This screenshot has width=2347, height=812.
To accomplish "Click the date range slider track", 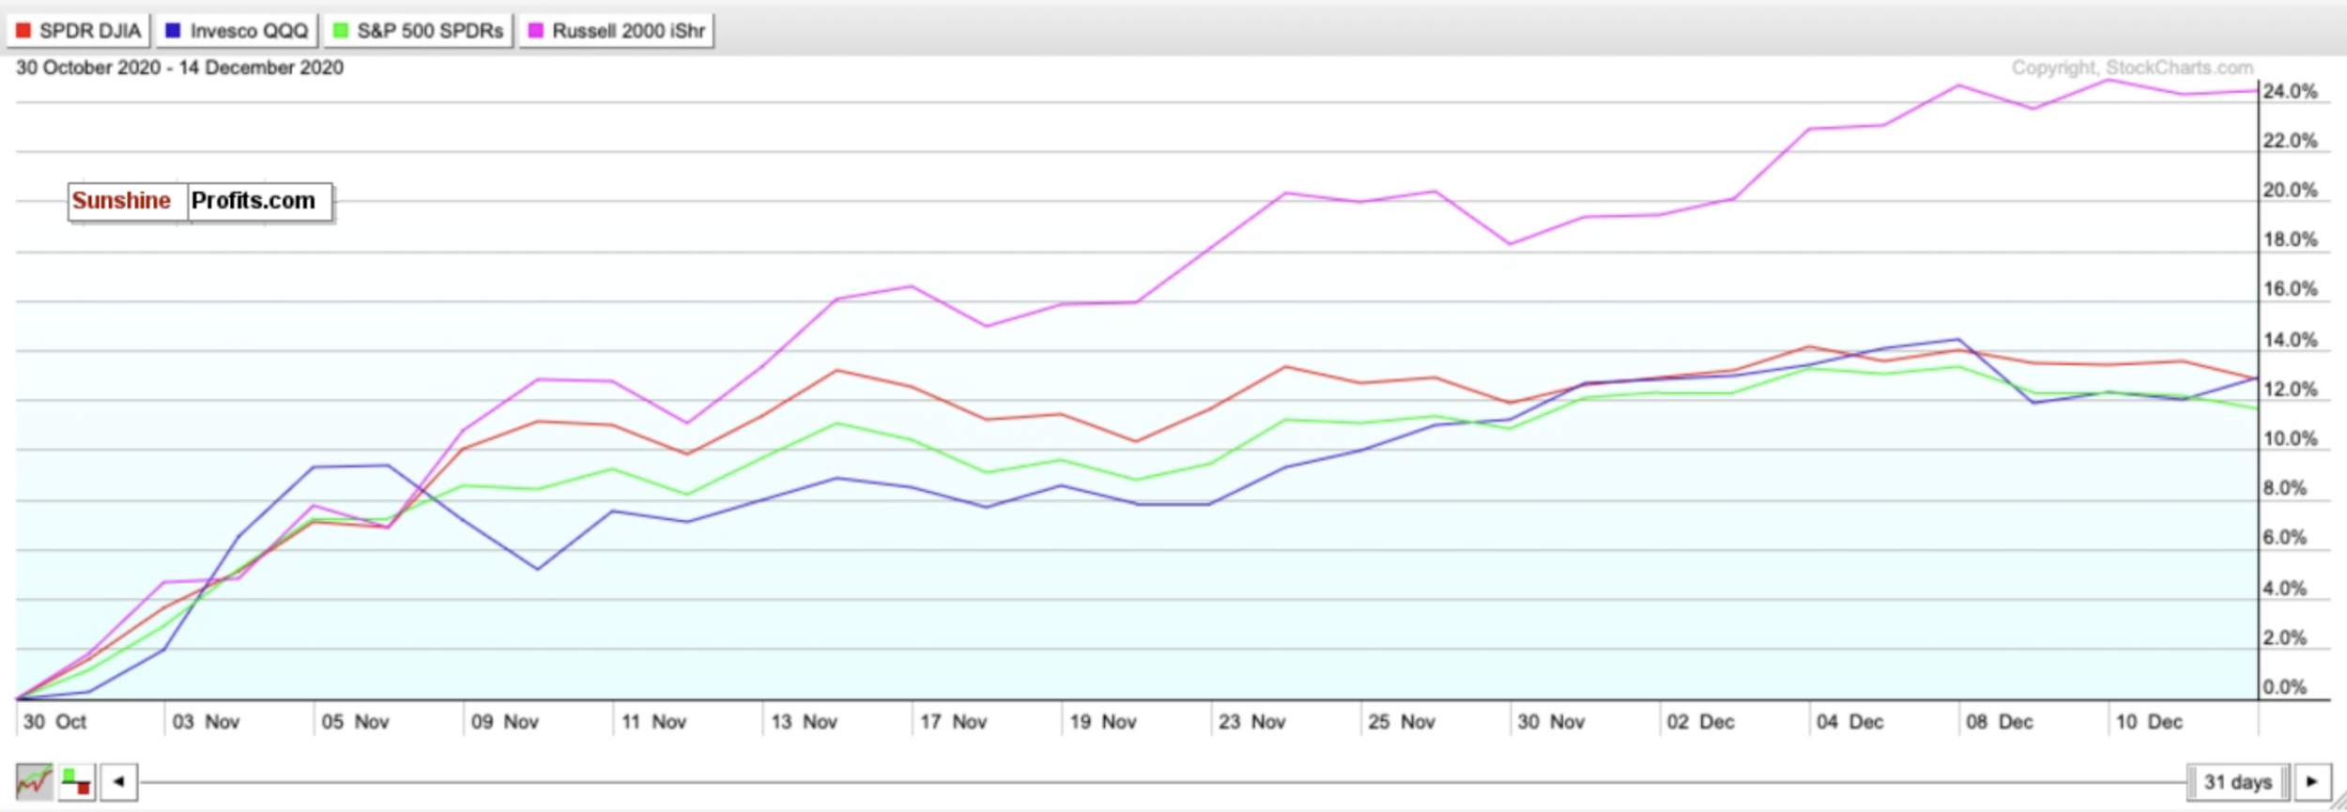I will (1162, 781).
